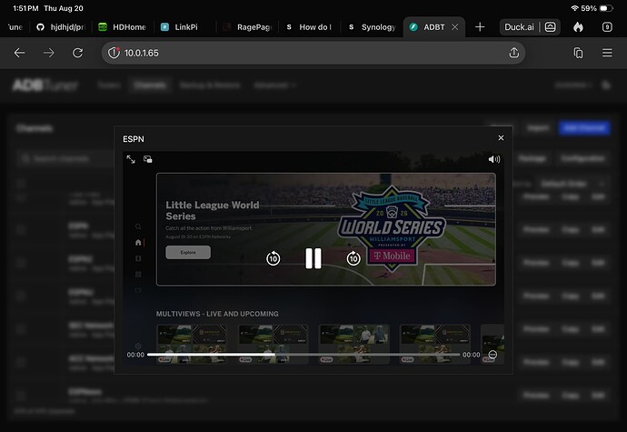Enable picture-in-picture for the ESPN stream
627x432 pixels.
pyautogui.click(x=148, y=159)
